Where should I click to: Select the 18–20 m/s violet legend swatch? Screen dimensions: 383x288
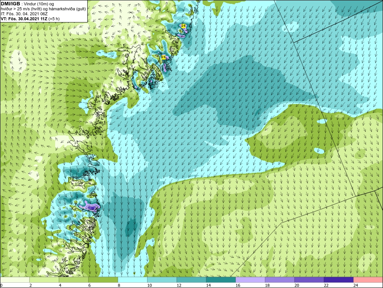coord(280,280)
